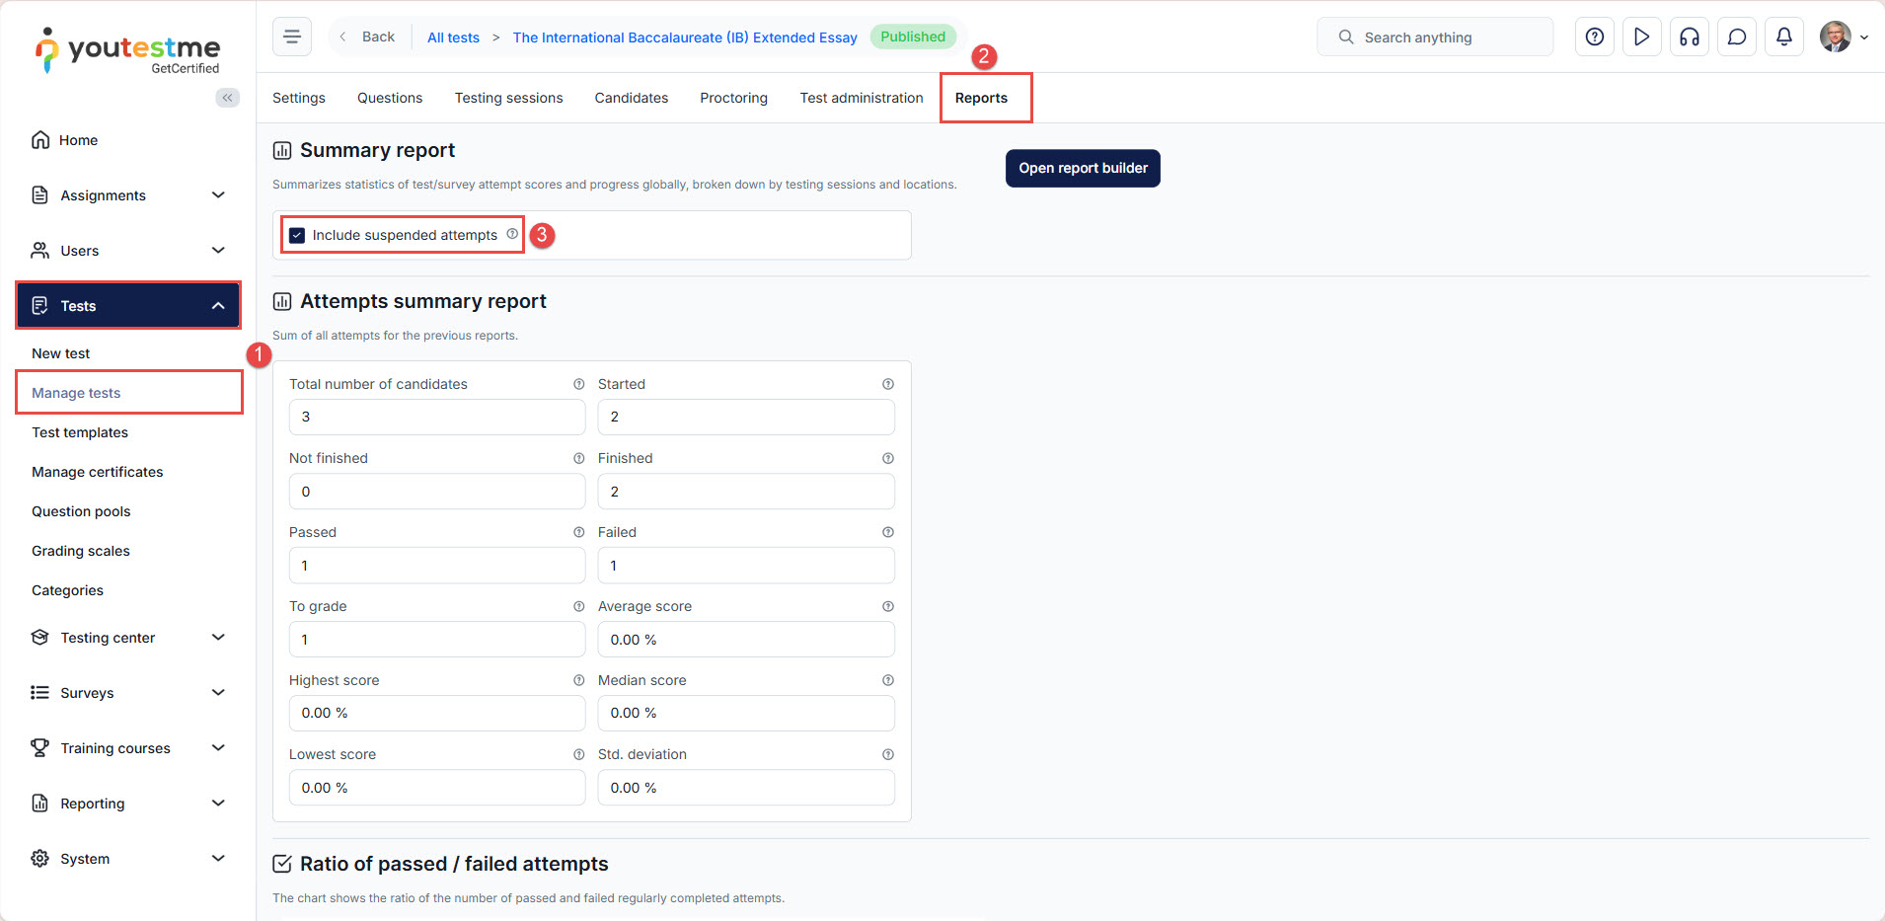
Task: Uncheck Include suspended attempts checkbox
Action: pyautogui.click(x=297, y=235)
